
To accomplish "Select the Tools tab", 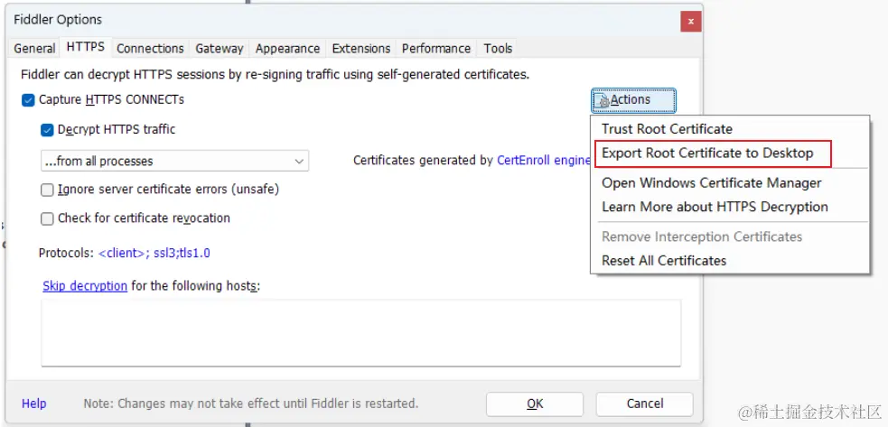I will click(498, 49).
